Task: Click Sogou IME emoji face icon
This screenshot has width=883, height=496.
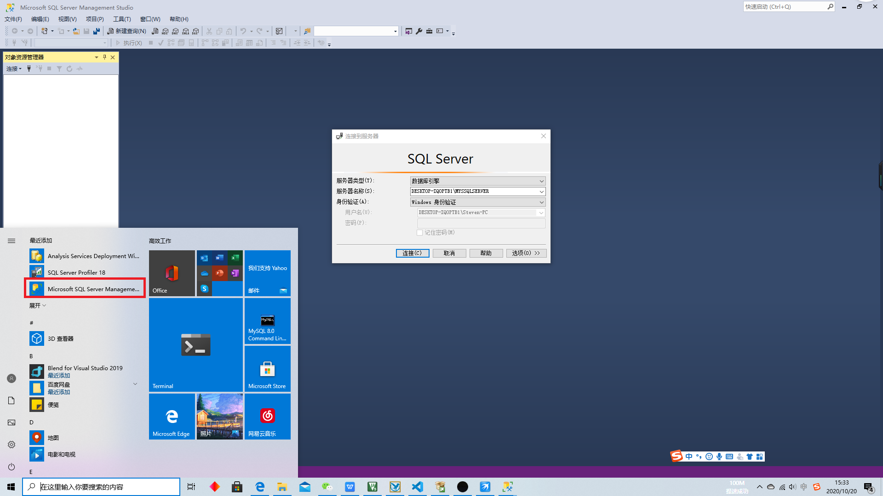Action: 709,457
